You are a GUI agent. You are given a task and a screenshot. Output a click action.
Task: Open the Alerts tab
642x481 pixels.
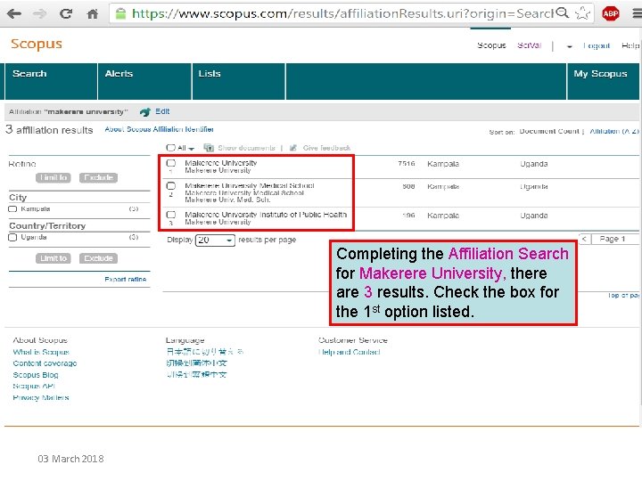point(144,81)
